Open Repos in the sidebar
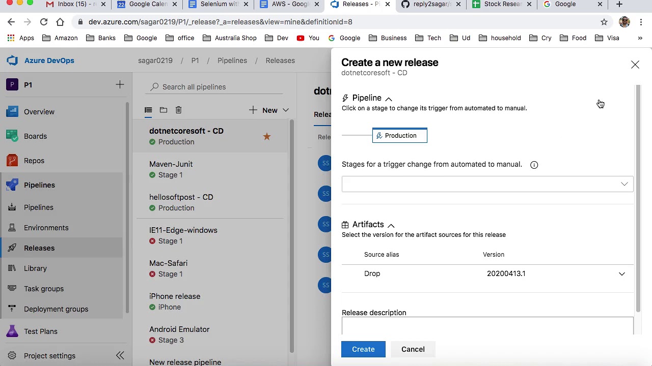Image resolution: width=652 pixels, height=366 pixels. (x=34, y=161)
